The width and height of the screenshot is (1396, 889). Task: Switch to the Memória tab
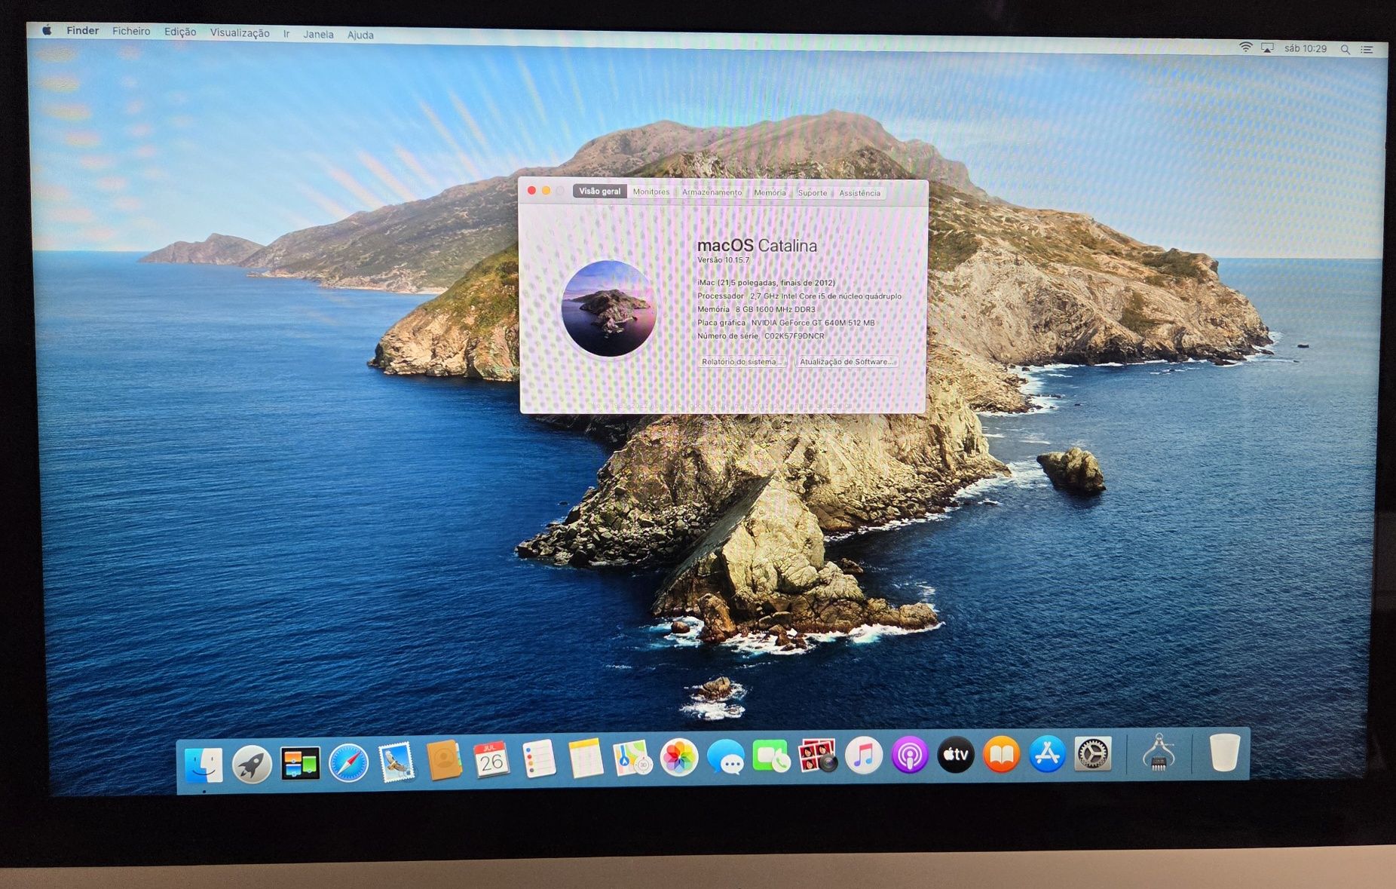pyautogui.click(x=770, y=193)
